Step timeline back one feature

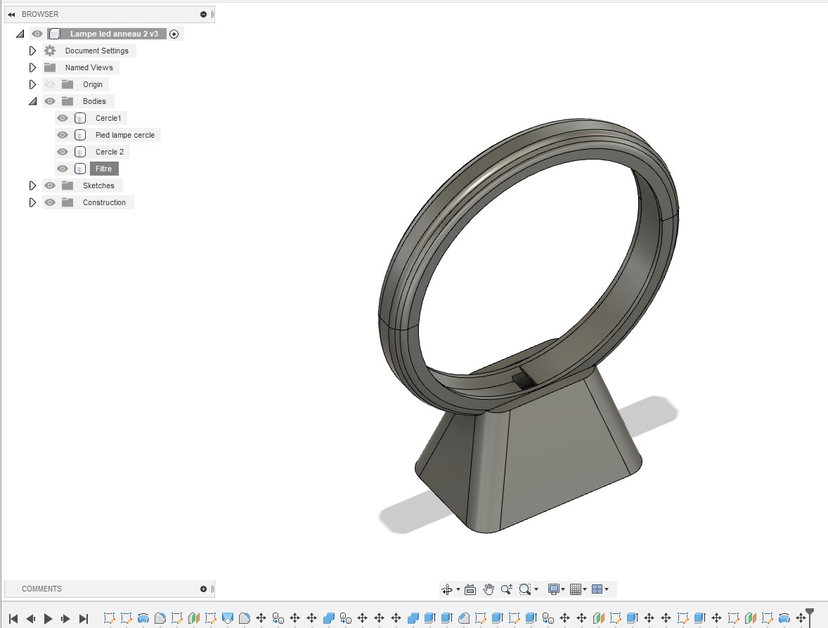(x=31, y=618)
